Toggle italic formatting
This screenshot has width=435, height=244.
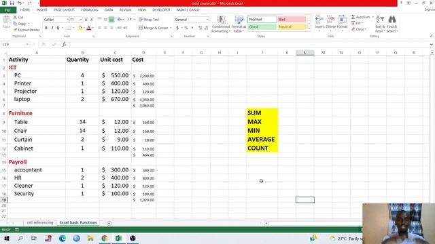tap(52, 28)
